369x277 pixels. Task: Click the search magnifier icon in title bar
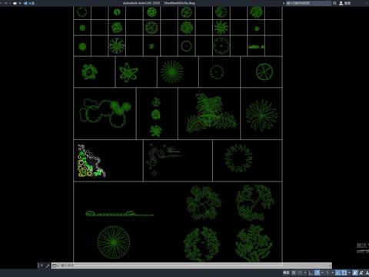click(334, 3)
